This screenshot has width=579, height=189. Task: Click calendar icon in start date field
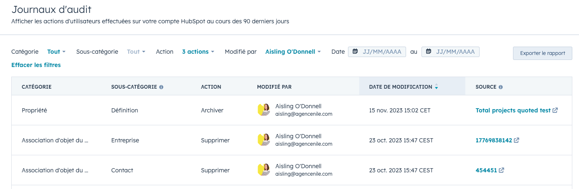pos(355,52)
